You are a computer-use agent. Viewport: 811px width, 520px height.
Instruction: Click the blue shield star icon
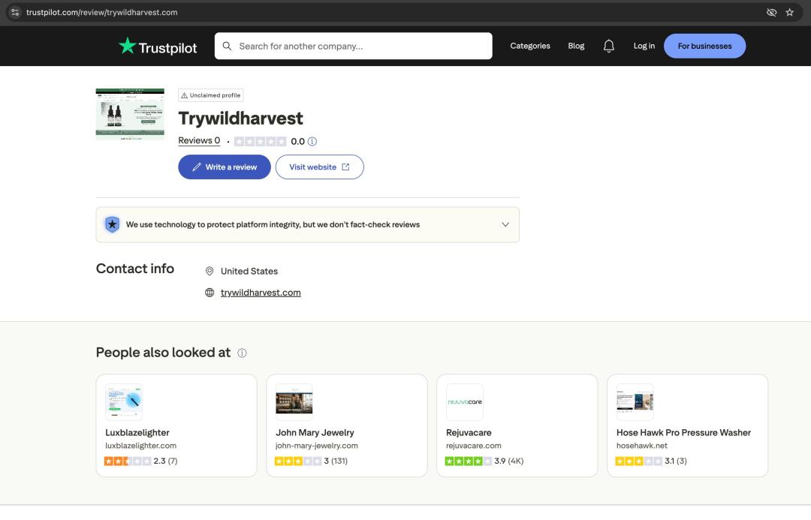point(112,225)
